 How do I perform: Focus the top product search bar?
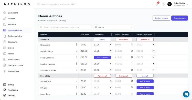[58, 4]
